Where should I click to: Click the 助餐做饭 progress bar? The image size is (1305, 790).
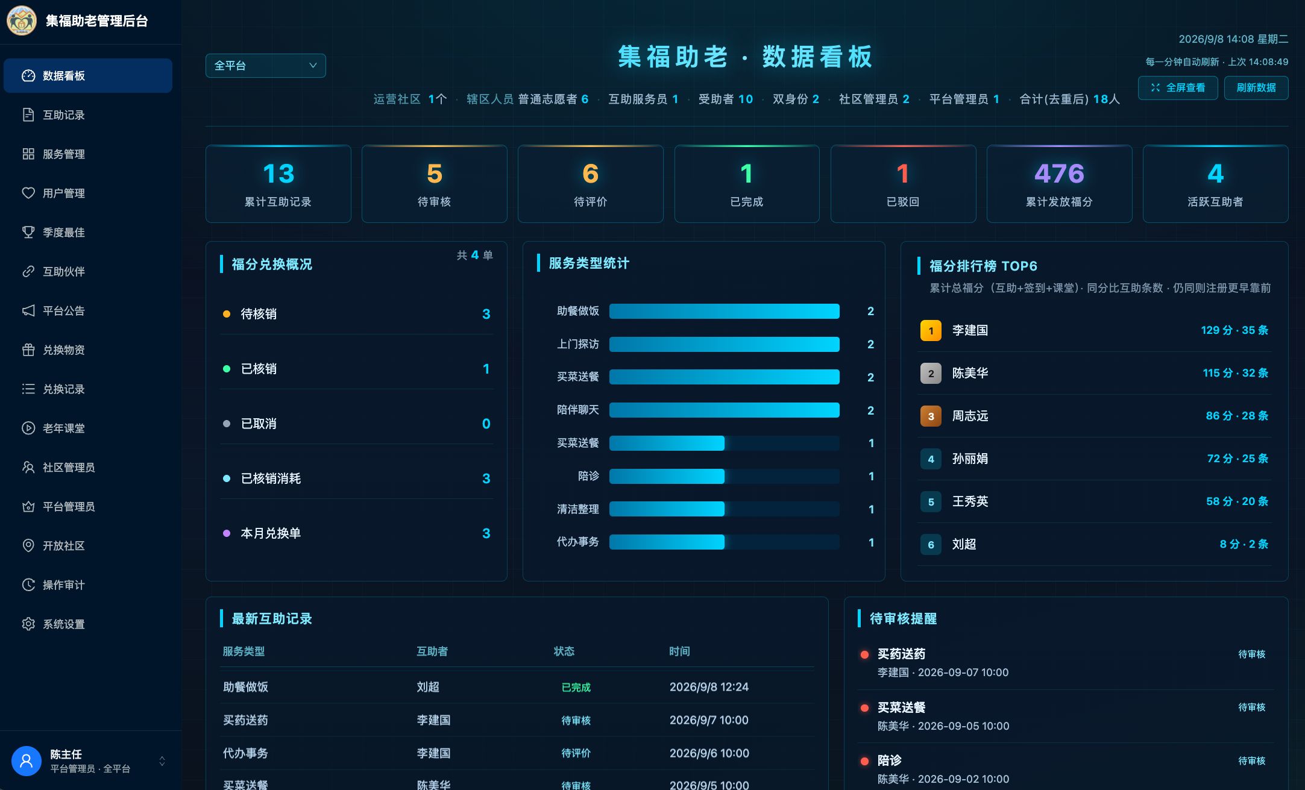[725, 311]
